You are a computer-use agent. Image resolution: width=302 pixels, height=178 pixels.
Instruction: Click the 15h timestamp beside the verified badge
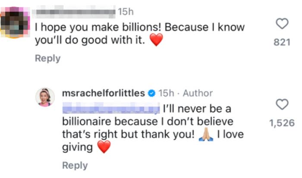[x=166, y=93]
